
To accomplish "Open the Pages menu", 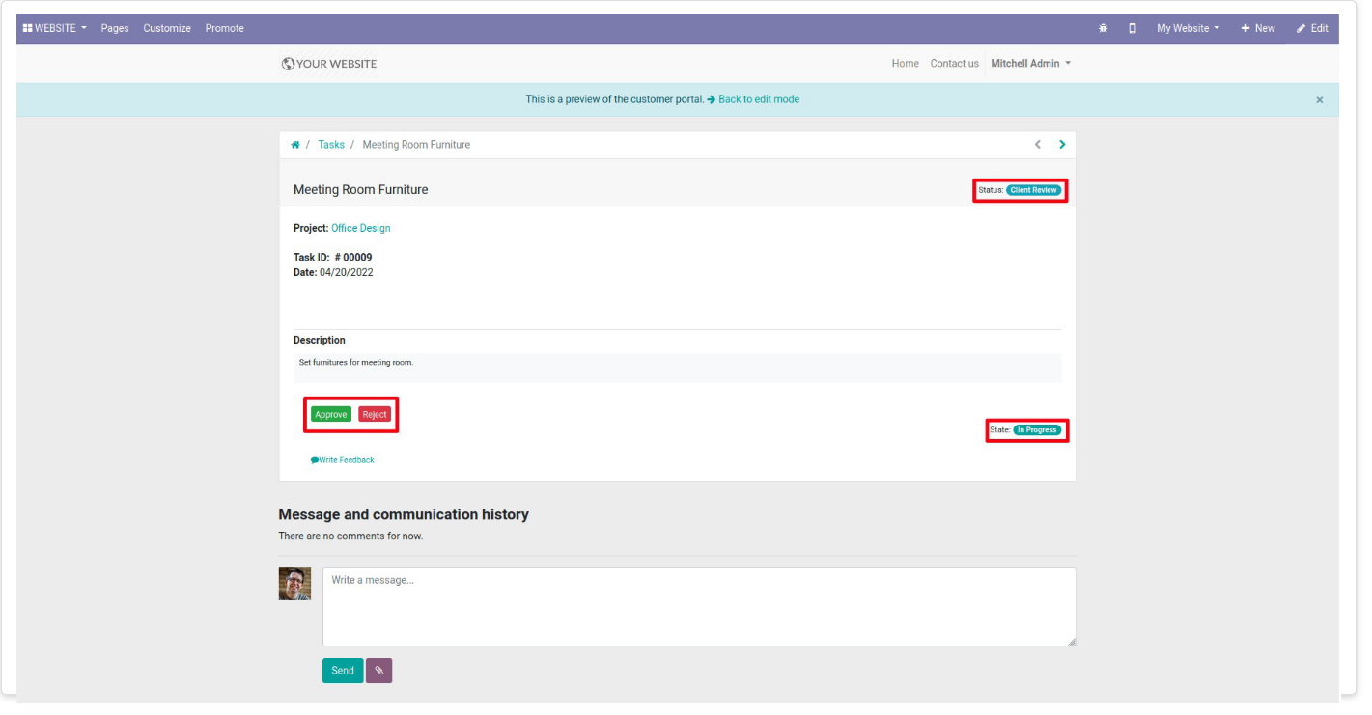I will 115,29.
